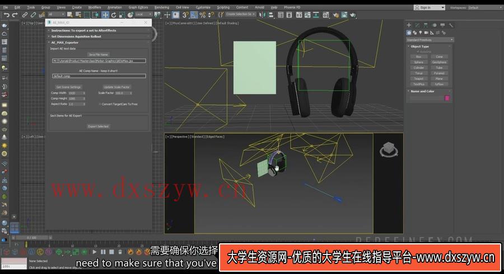The image size is (504, 274).
Task: Select the Cameras category icon
Action: point(426,33)
